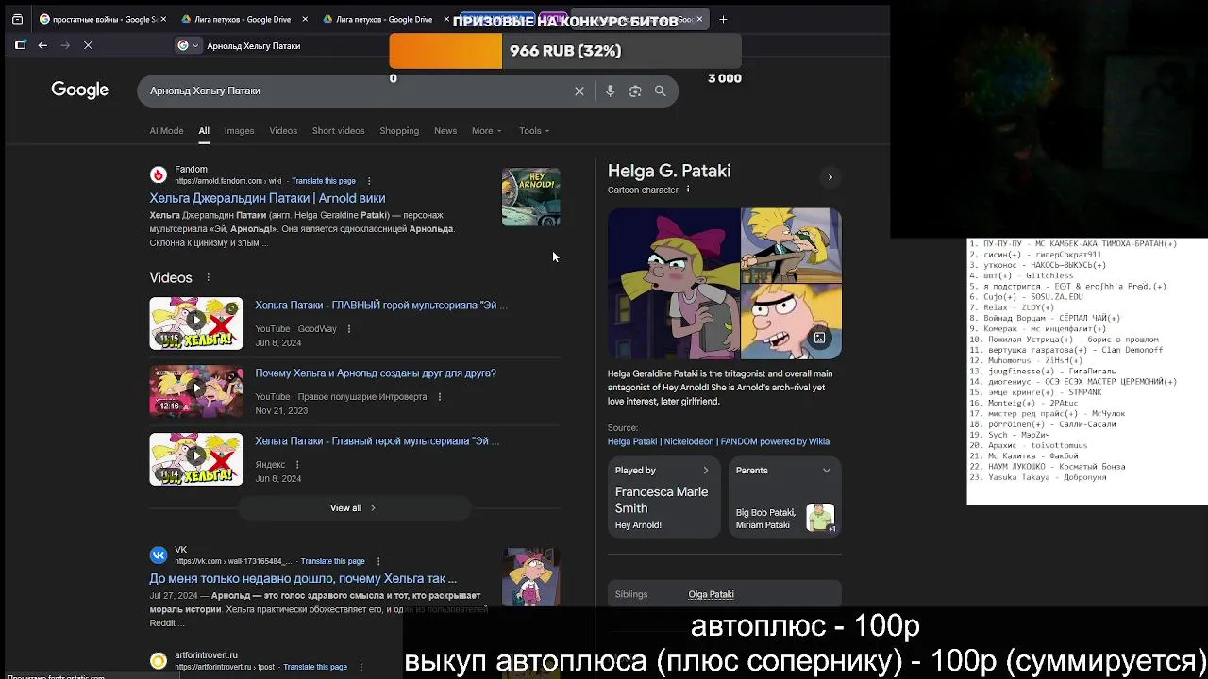This screenshot has height=679, width=1208.
Task: Open 'Хельга Джеральдин Патаки | Arnold вики' result
Action: pos(267,198)
